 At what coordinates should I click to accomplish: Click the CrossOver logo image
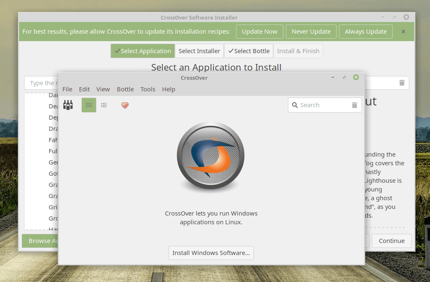211,156
